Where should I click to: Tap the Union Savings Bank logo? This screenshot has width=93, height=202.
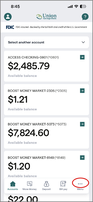pos(46,17)
